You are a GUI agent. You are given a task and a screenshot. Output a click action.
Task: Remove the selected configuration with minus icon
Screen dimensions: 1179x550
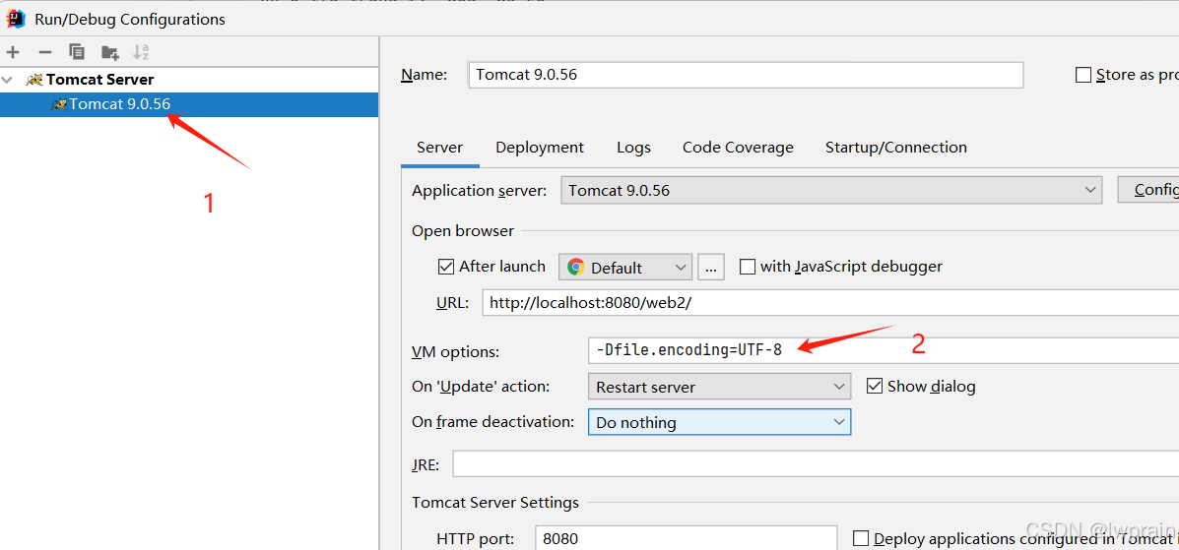[x=45, y=52]
